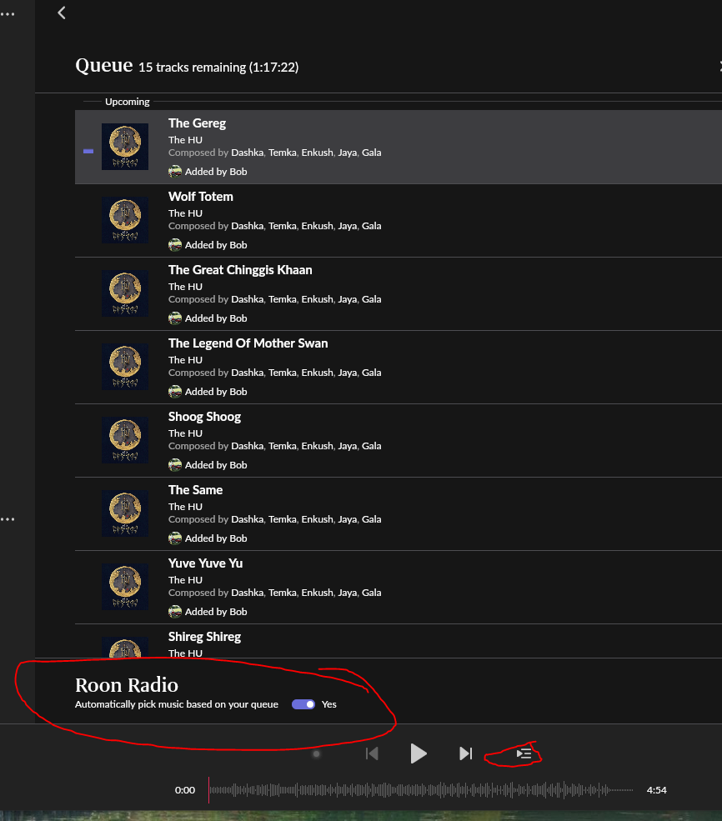The image size is (722, 821).
Task: Open composer Temka under The Legend Of Mother Swan
Action: point(282,373)
